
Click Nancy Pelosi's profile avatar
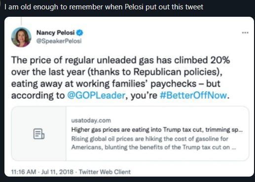coord(21,37)
